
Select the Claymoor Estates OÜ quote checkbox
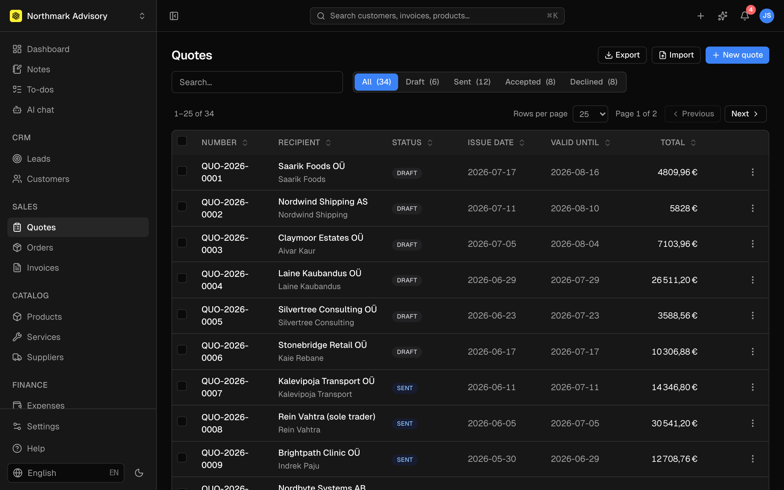182,243
